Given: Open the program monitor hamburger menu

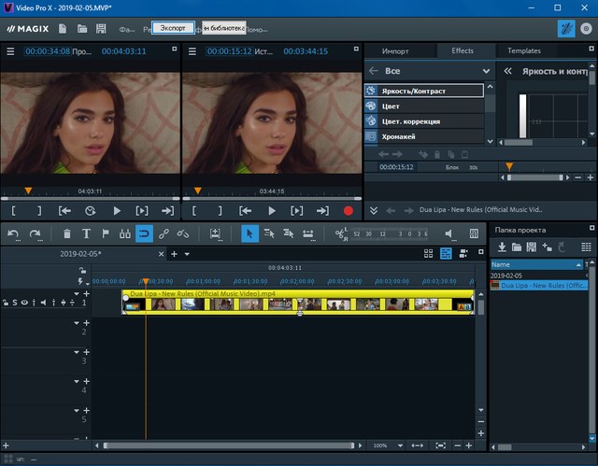Looking at the screenshot, I should (10, 50).
